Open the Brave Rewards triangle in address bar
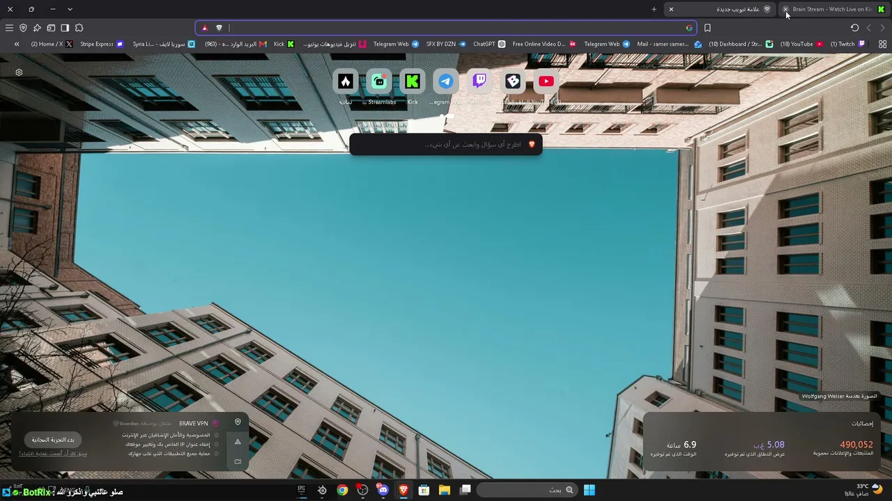The height and width of the screenshot is (501, 892). pos(205,28)
